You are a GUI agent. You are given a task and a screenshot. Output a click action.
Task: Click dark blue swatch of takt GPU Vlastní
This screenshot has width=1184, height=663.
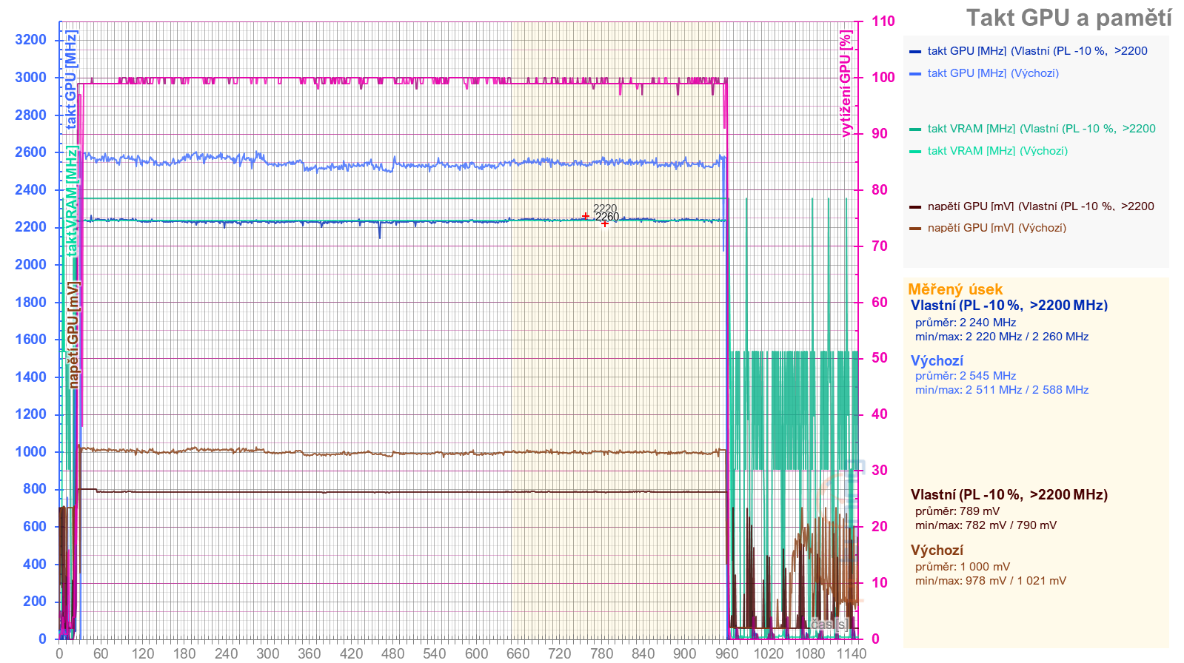(914, 52)
